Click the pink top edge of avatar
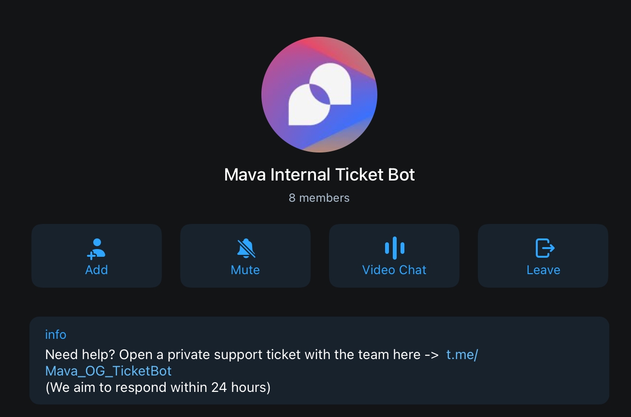This screenshot has width=631, height=417. (309, 42)
